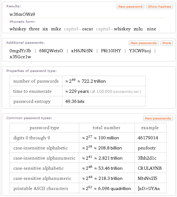Image resolution: width=177 pixels, height=197 pixels.
Task: Generate additional New passwords in Additional passwords section
Action: 143,43
